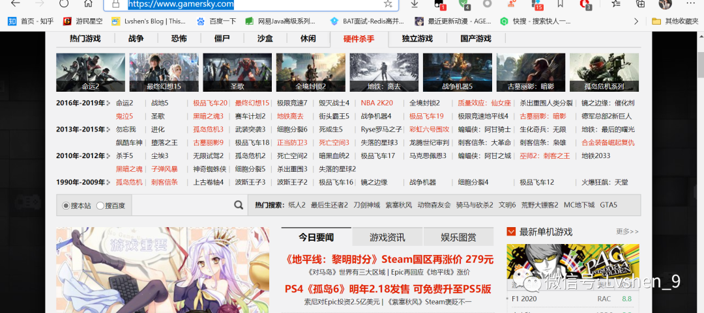The width and height of the screenshot is (704, 313).
Task: Select the 搜百度 radio button
Action: 100,206
